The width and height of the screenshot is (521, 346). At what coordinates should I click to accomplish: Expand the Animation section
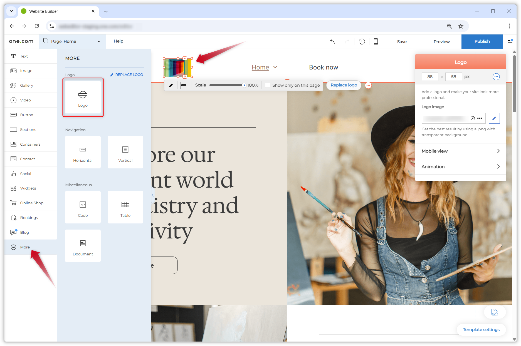click(x=460, y=166)
